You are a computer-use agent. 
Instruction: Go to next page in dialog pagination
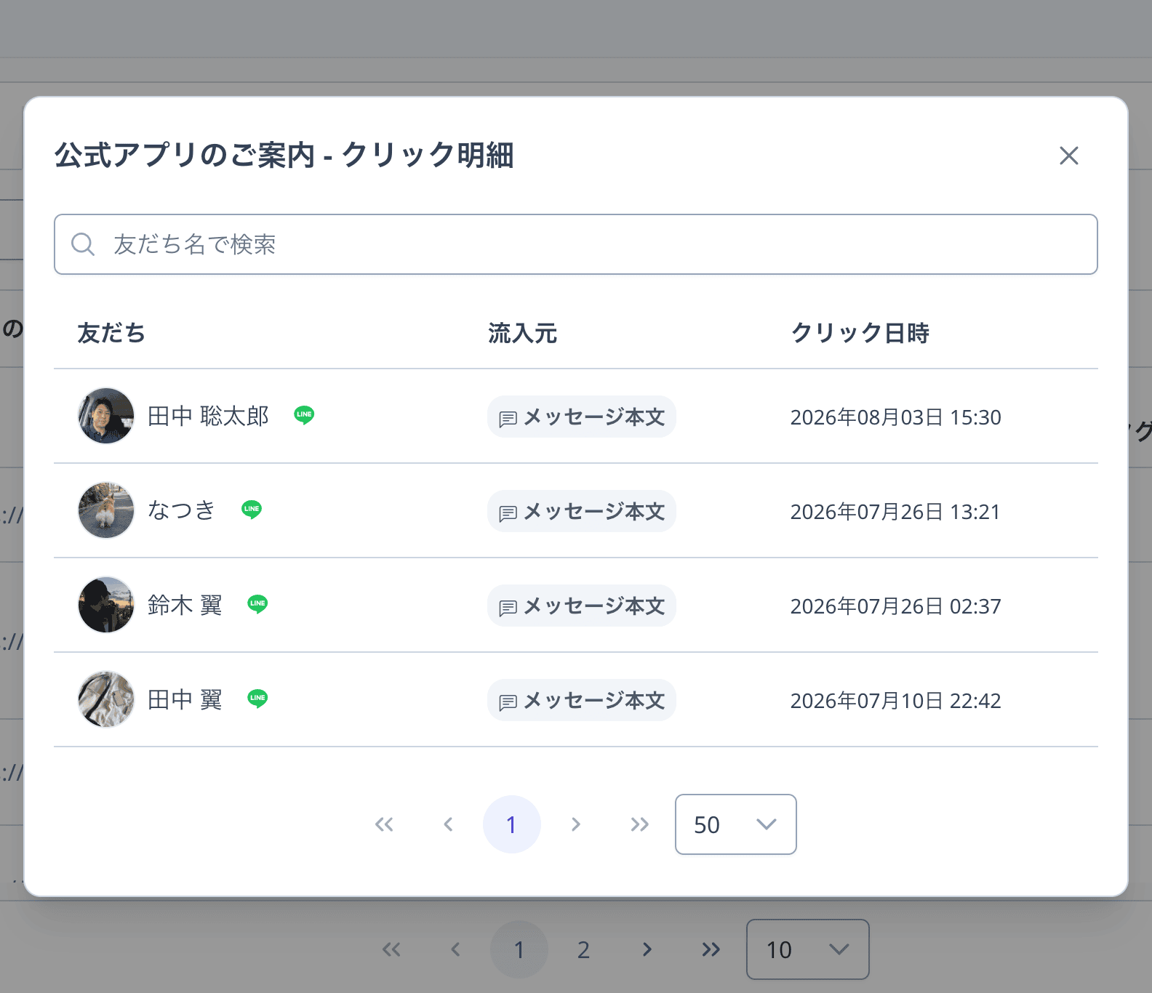point(576,824)
